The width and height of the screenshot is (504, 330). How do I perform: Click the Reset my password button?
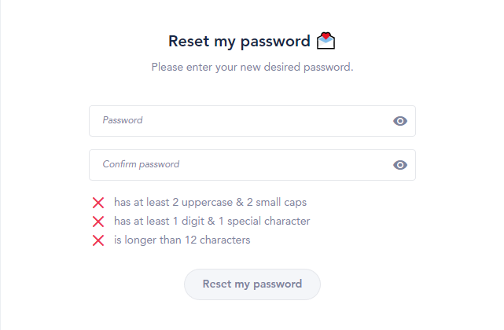252,284
